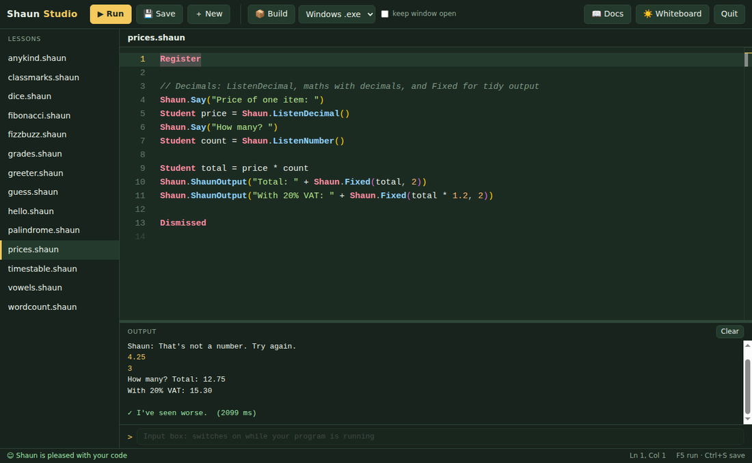The width and height of the screenshot is (752, 463).
Task: Click the output scrollbar down arrow
Action: point(748,419)
